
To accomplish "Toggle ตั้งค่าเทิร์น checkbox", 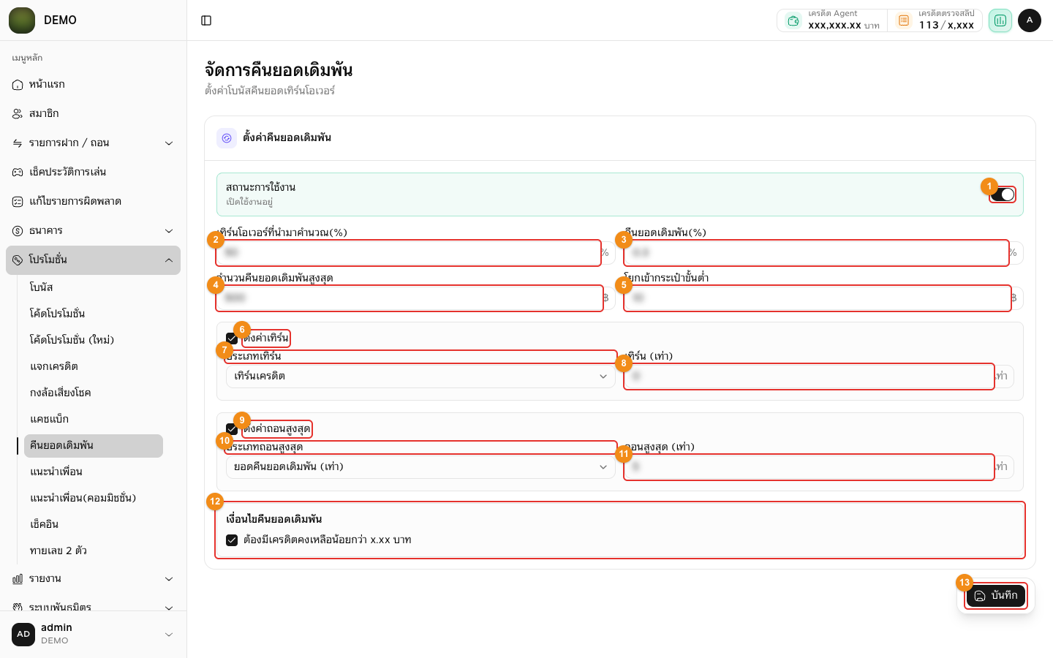I will coord(232,339).
